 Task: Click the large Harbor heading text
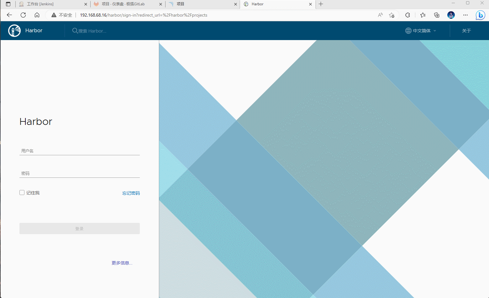tap(36, 121)
